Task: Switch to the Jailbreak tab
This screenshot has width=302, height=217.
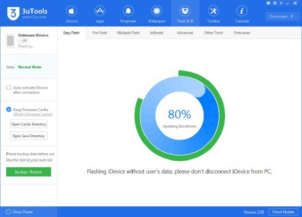Action: (x=156, y=33)
